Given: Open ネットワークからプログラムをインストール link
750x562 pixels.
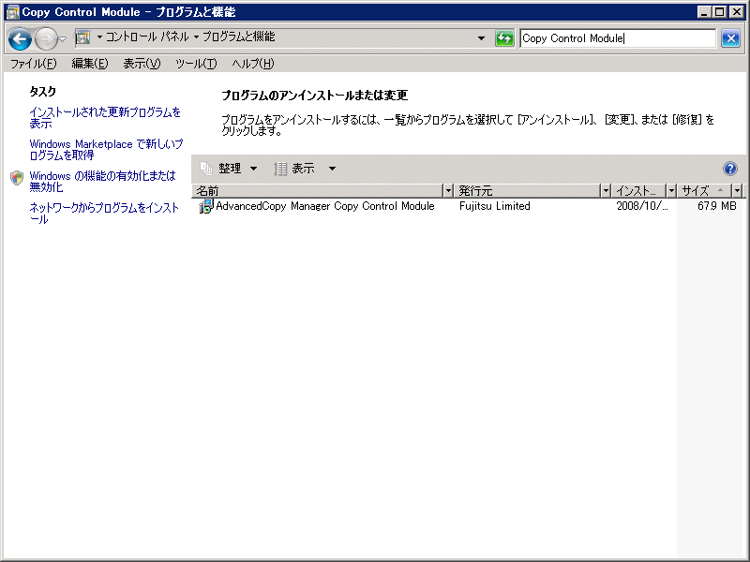Looking at the screenshot, I should pos(104,214).
